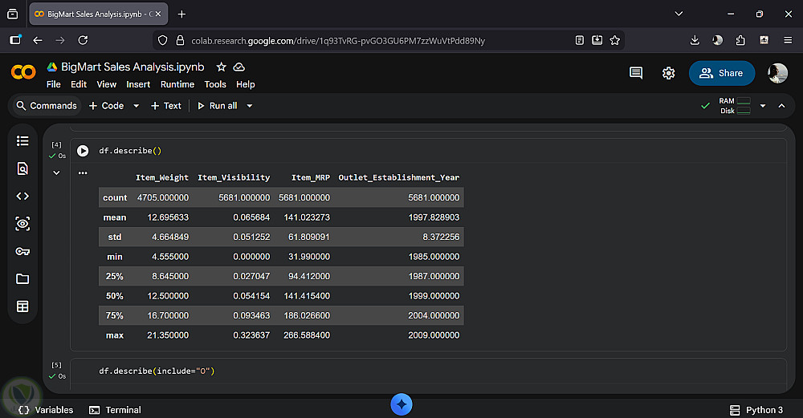Screen dimensions: 803x418
Task: Collapse the output of df.describe() cell
Action: [56, 172]
